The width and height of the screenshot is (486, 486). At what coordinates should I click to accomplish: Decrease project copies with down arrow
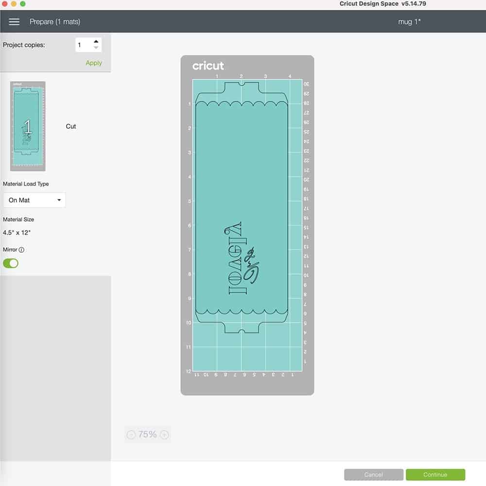click(96, 48)
